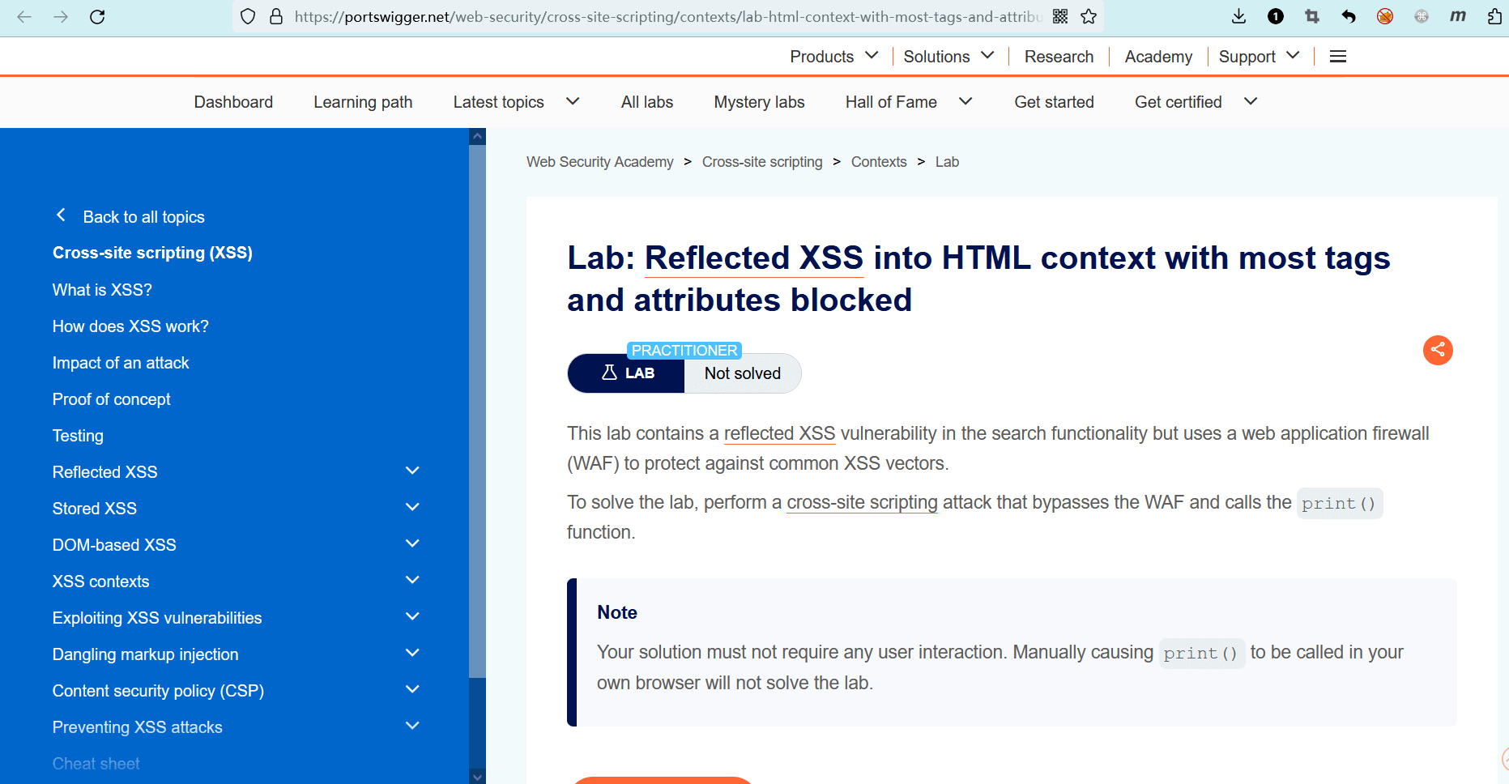Click the sidebar scrollbar up arrow

tap(478, 136)
